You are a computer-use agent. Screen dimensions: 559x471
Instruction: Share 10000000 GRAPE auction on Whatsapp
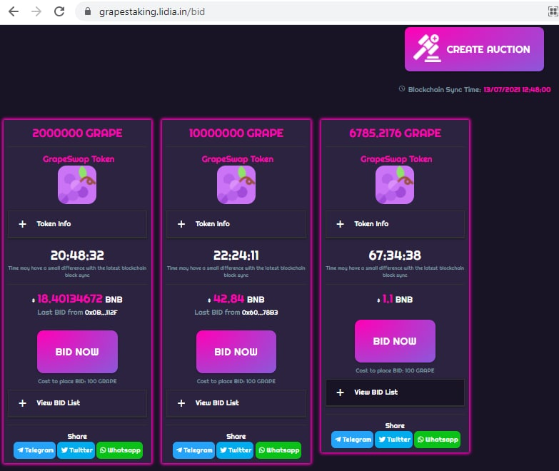coord(279,450)
